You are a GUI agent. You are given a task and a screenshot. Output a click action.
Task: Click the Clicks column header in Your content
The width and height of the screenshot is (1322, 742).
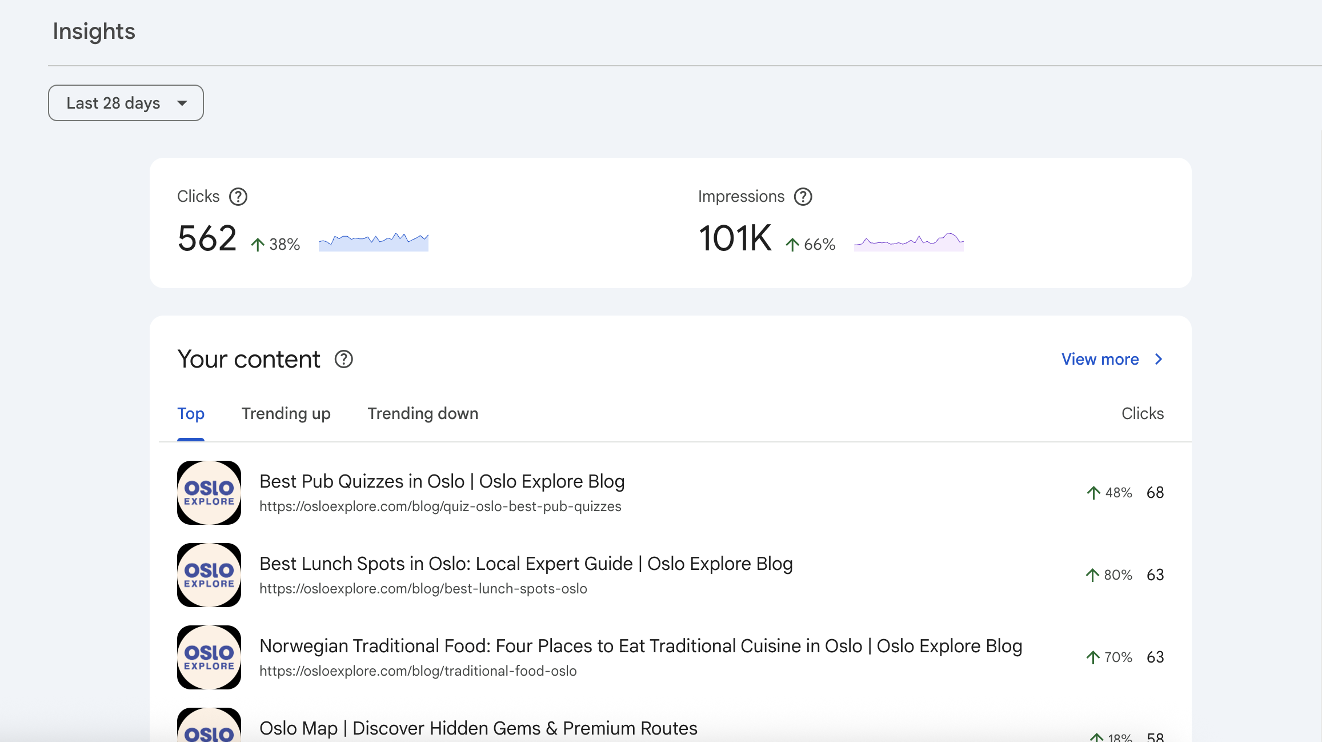click(x=1143, y=413)
